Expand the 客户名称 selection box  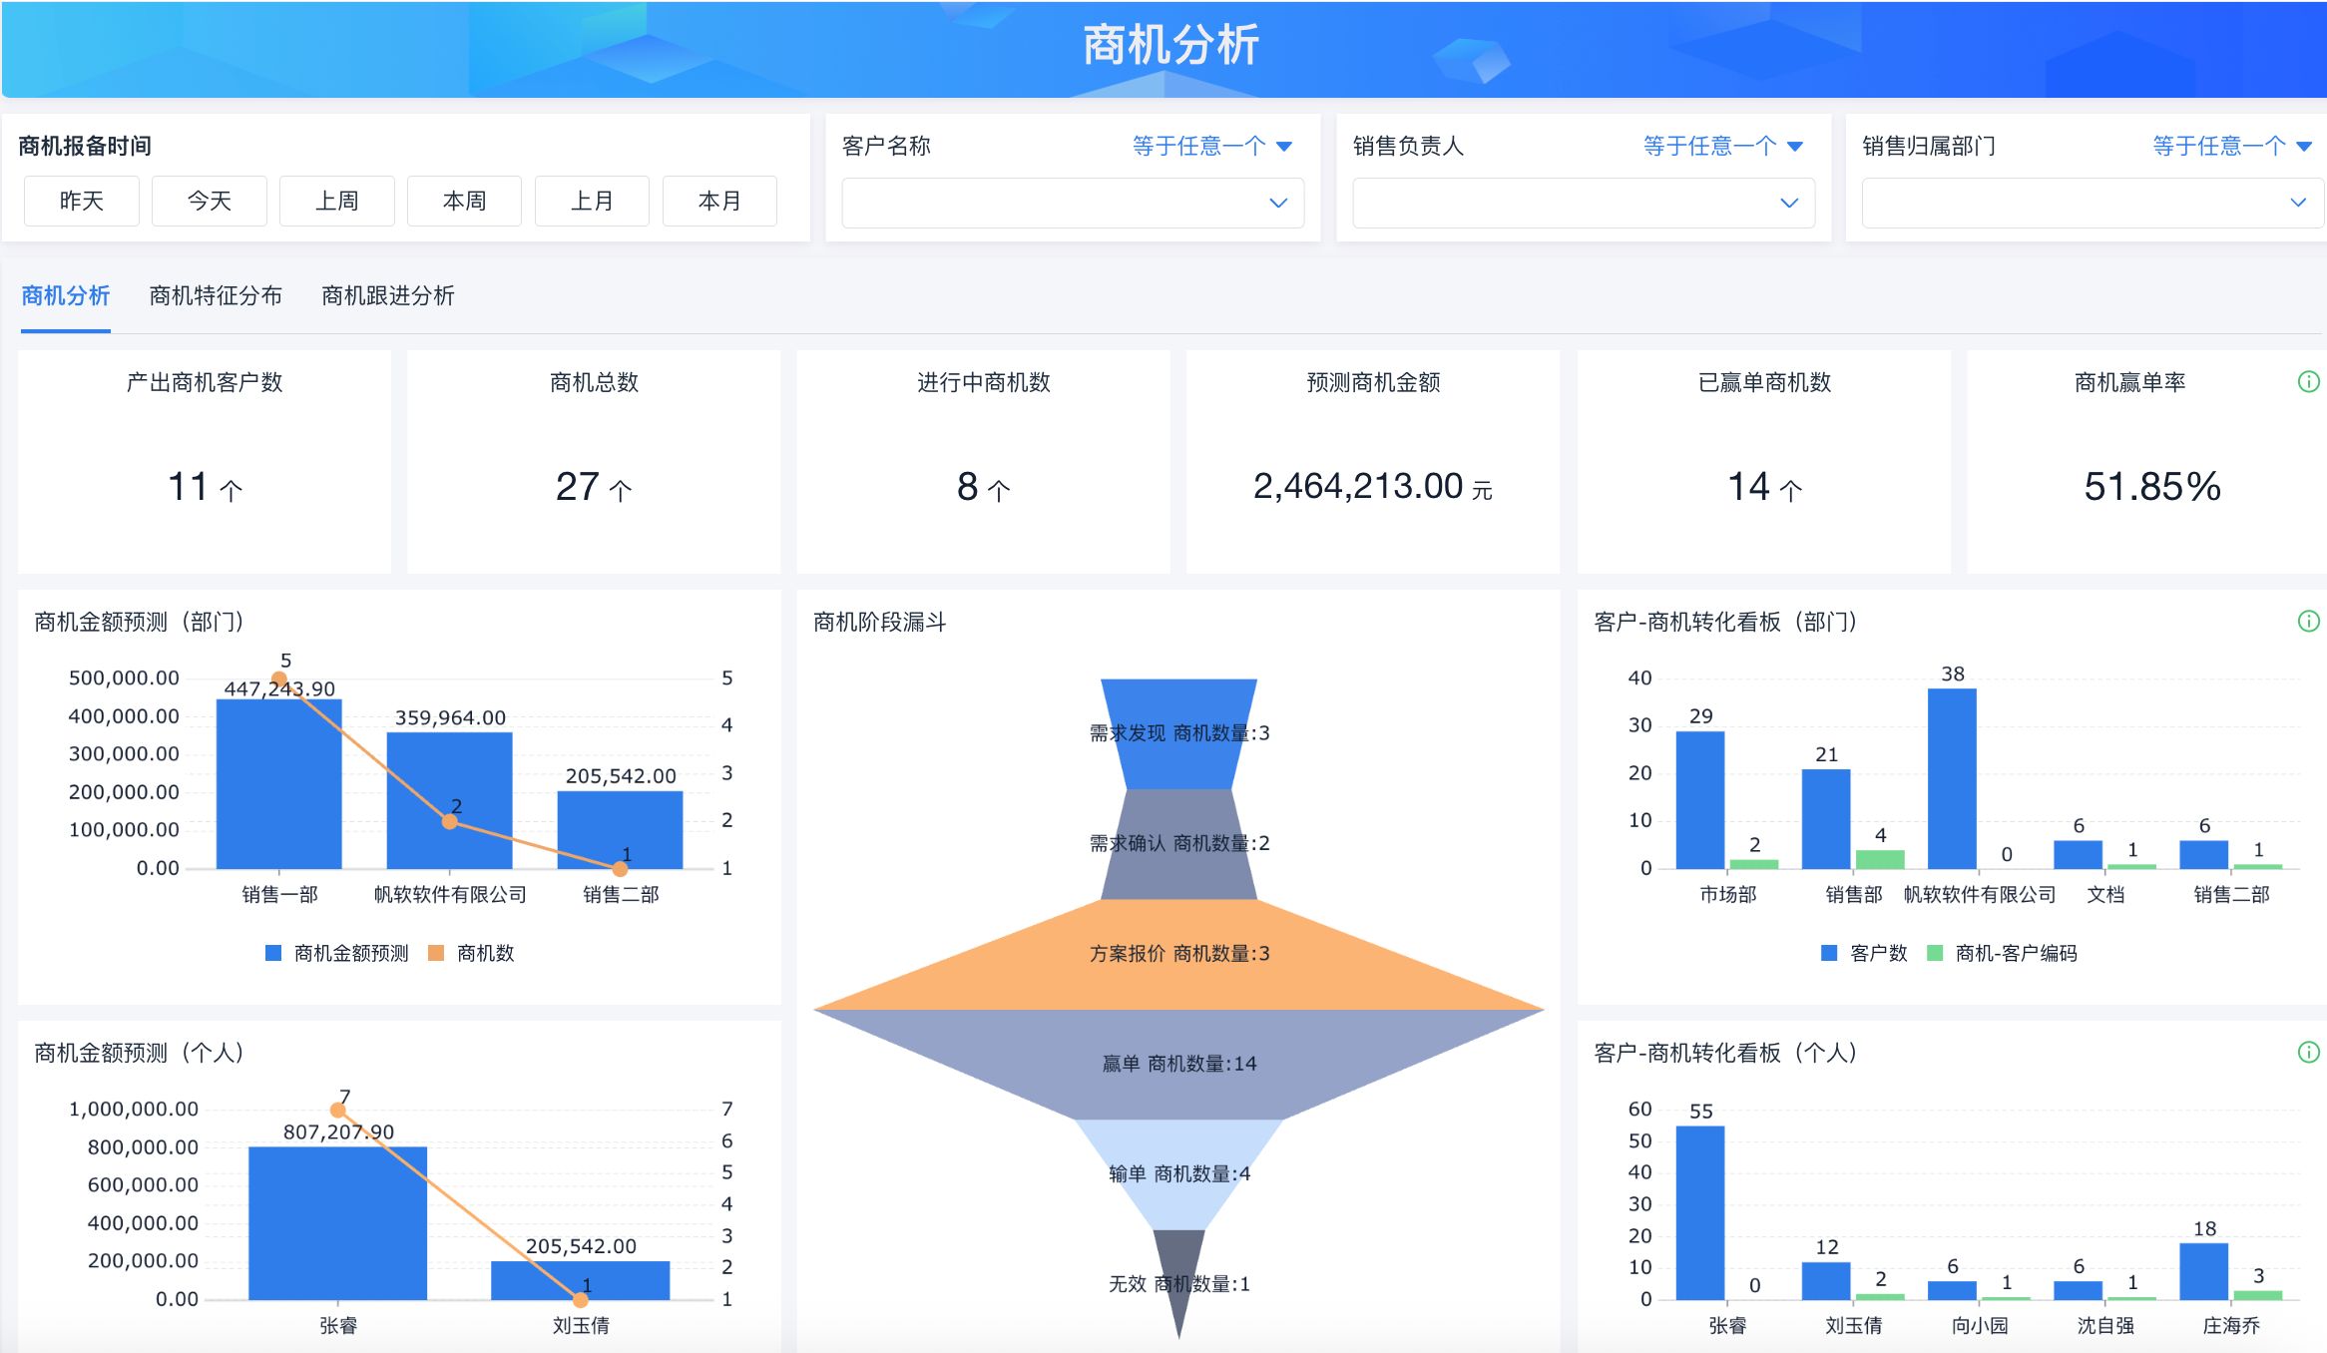tap(1073, 203)
